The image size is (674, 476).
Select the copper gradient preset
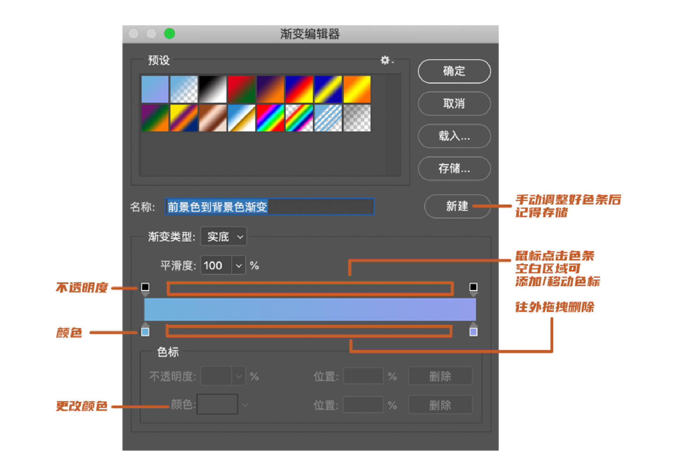pos(213,118)
